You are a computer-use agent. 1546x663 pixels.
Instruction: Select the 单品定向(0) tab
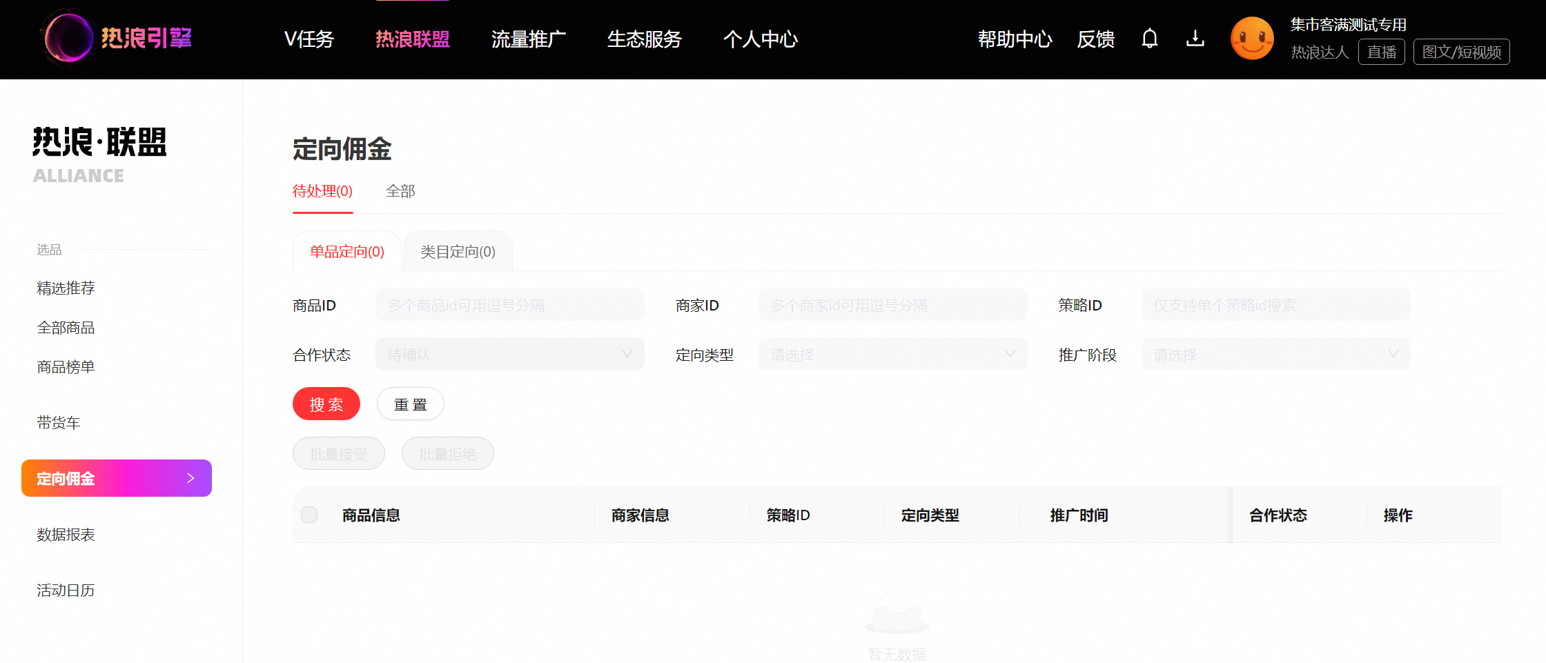click(x=347, y=251)
